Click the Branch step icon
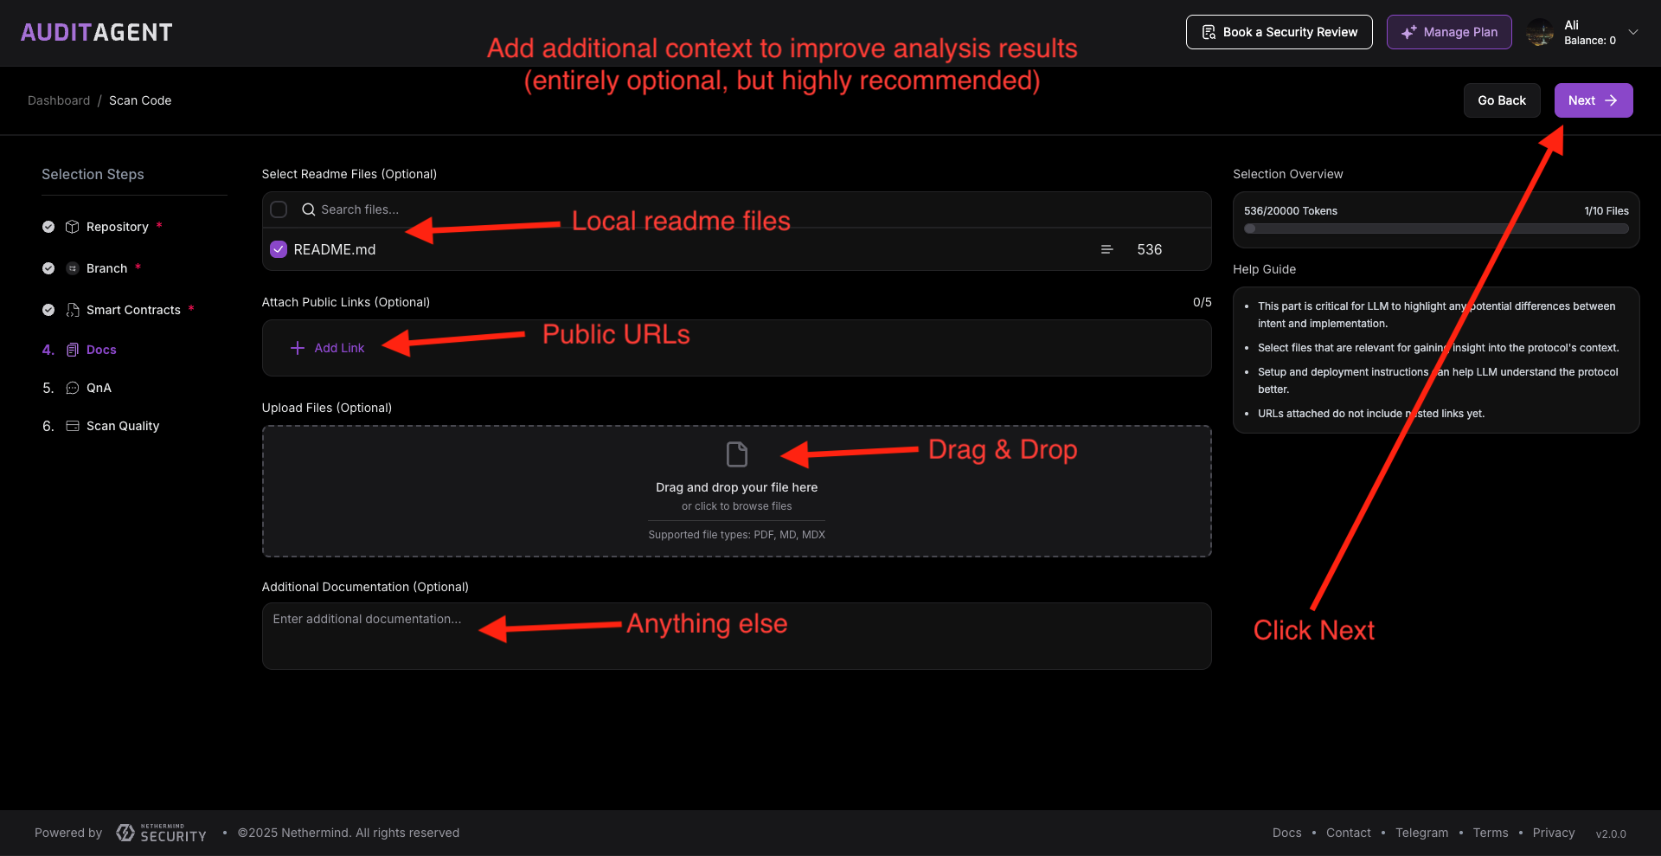Screen dimensions: 1661x856 (73, 268)
